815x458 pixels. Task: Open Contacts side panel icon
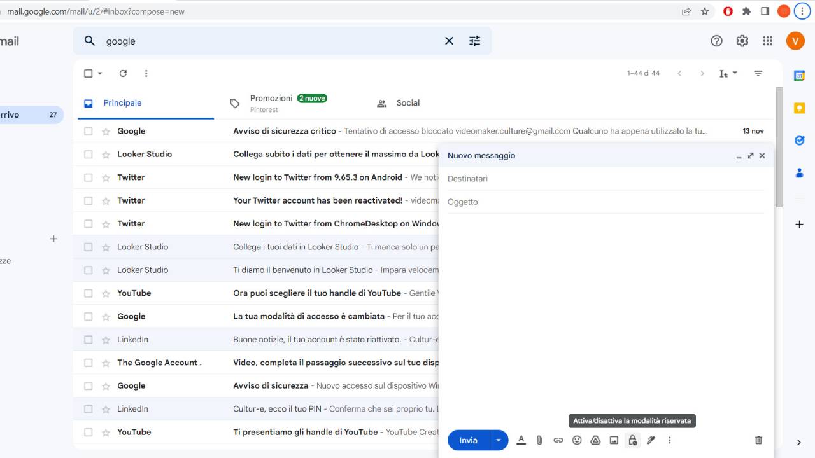(799, 172)
